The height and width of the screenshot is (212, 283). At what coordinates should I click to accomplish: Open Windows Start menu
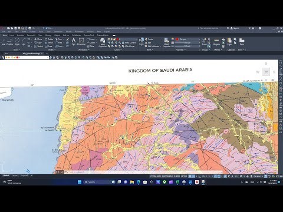point(80,182)
